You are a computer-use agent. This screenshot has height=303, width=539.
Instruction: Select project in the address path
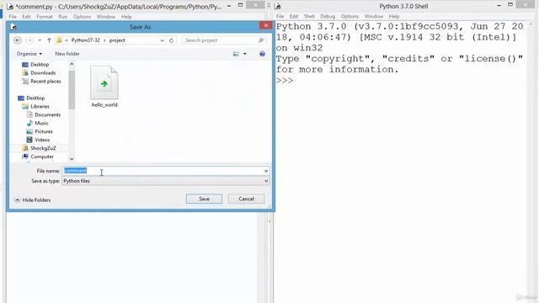[117, 40]
